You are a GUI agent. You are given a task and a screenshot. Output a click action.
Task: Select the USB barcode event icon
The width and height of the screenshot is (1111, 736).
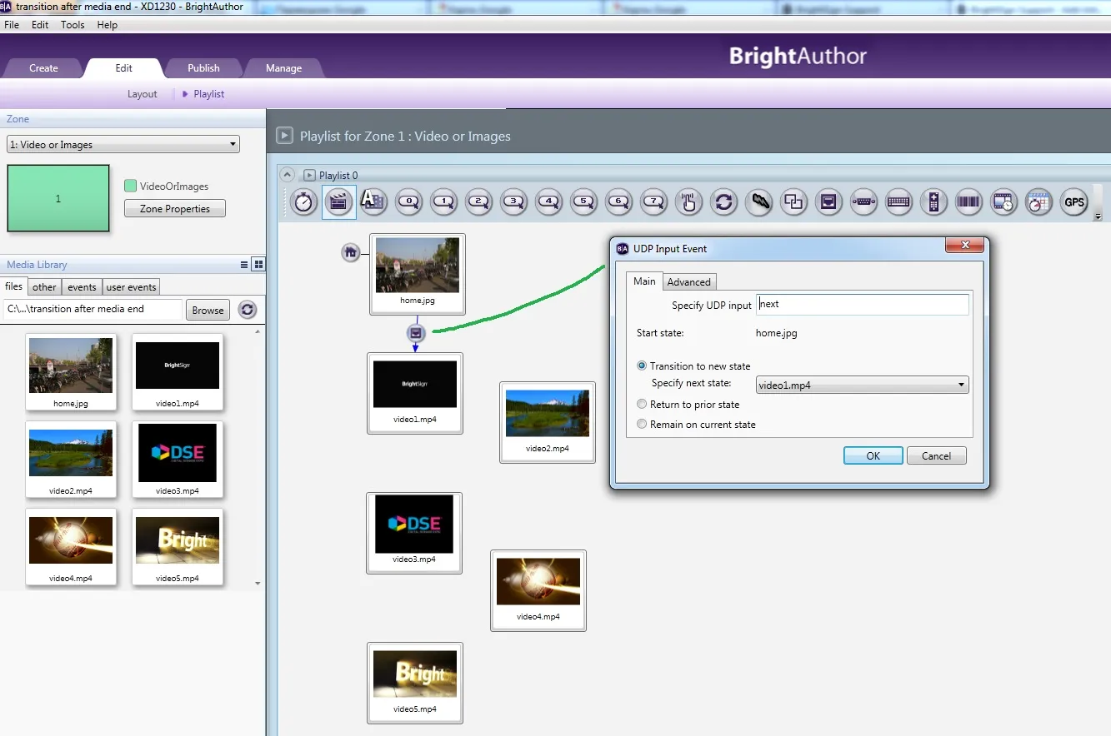(x=968, y=201)
